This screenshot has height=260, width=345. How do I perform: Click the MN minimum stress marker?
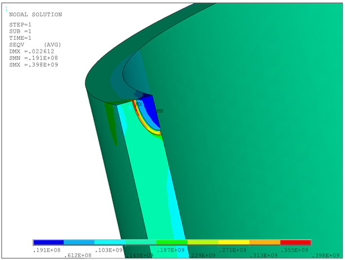(159, 111)
